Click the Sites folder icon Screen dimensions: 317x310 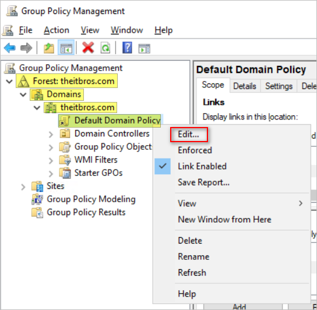coord(37,186)
